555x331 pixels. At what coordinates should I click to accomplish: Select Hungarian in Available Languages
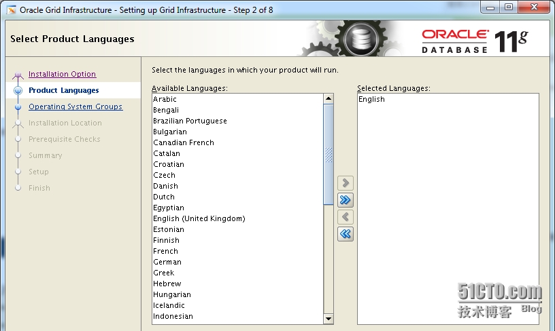(x=237, y=294)
